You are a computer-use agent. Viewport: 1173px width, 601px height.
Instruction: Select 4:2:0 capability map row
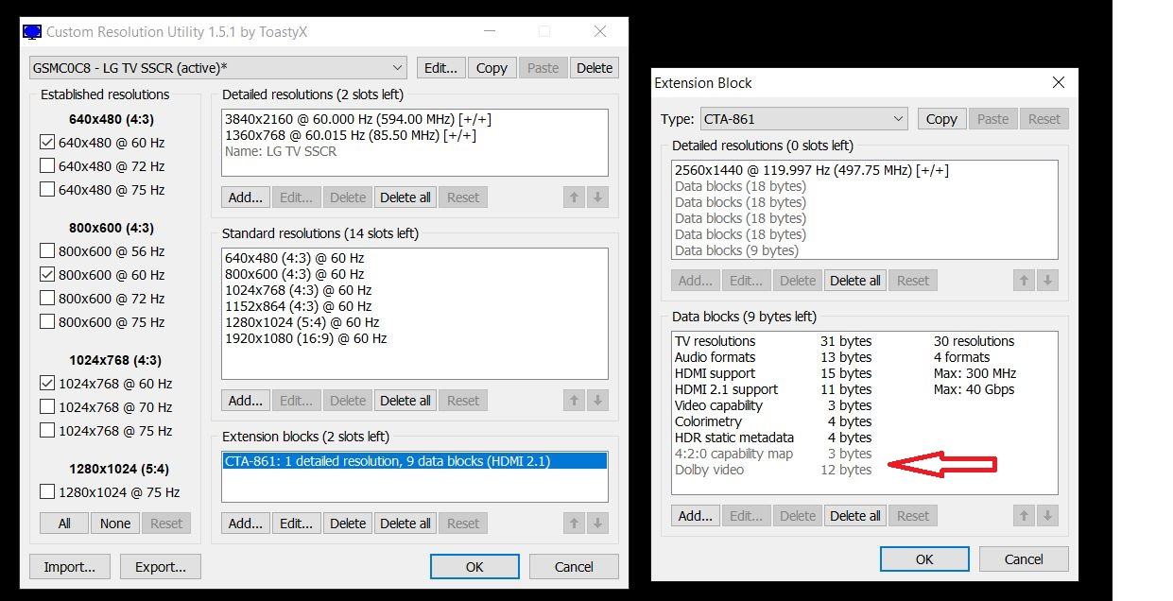click(865, 454)
